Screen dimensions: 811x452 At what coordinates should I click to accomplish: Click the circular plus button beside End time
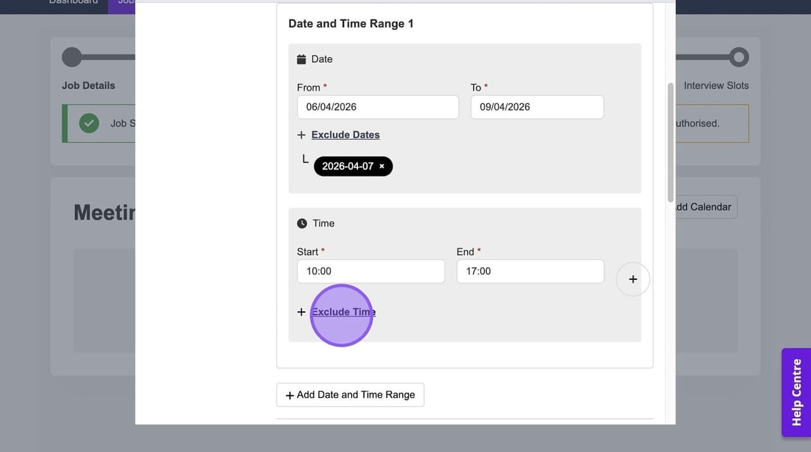(x=633, y=279)
